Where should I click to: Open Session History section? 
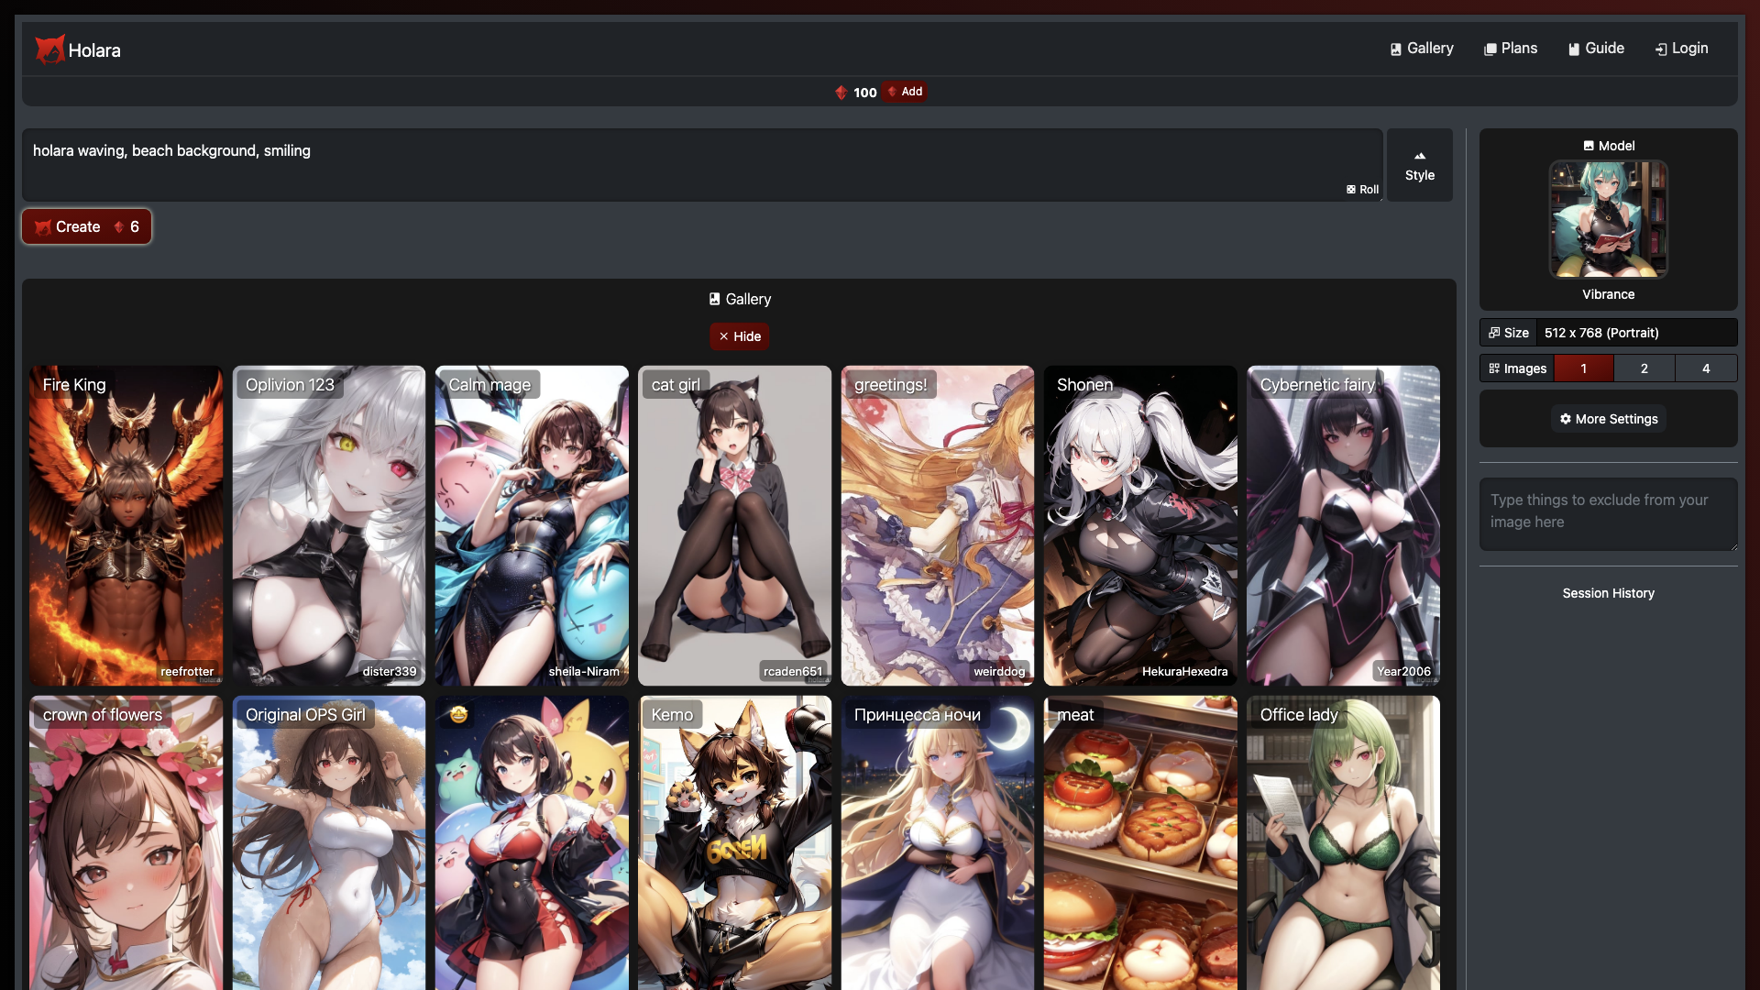pyautogui.click(x=1608, y=592)
